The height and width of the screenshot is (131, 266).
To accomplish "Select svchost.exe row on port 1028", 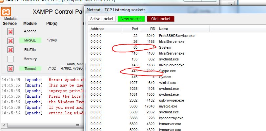I will (x=176, y=89).
